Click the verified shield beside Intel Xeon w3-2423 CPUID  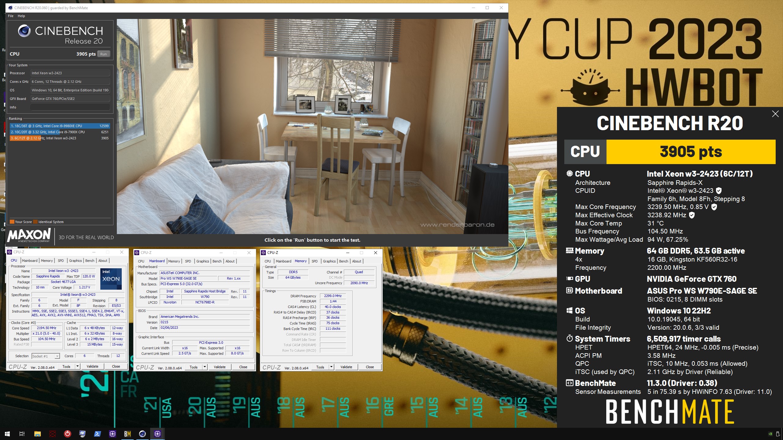click(719, 191)
